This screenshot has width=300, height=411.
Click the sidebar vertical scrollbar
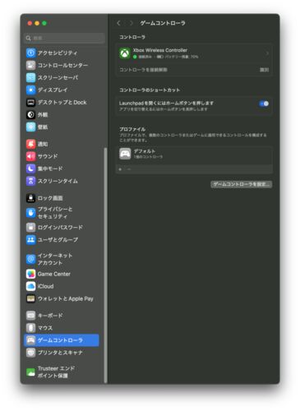pyautogui.click(x=105, y=266)
